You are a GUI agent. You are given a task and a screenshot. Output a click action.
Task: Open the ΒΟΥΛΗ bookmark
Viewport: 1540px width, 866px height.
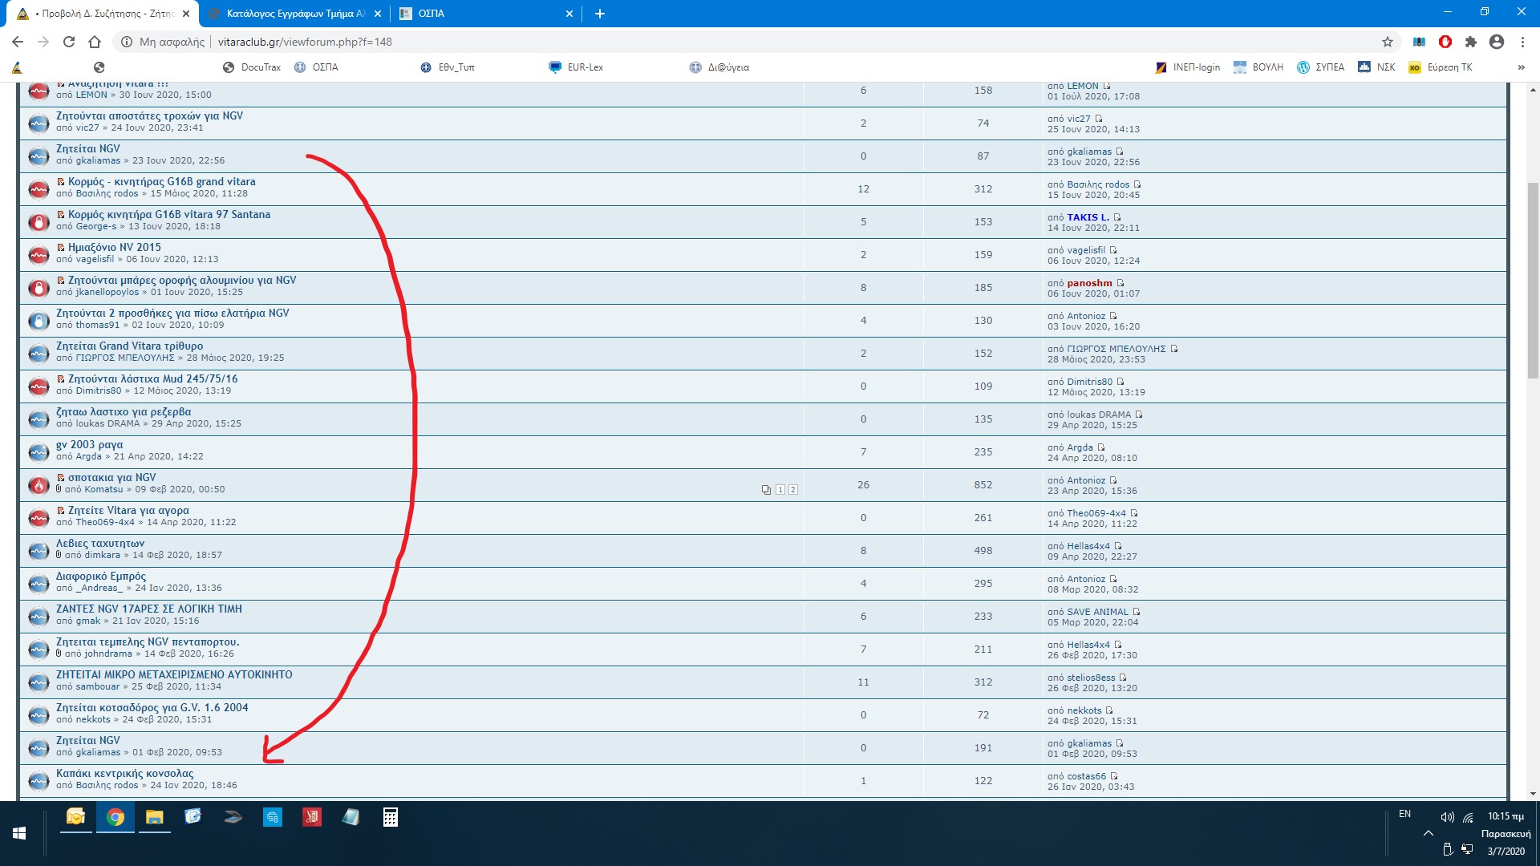coord(1258,67)
